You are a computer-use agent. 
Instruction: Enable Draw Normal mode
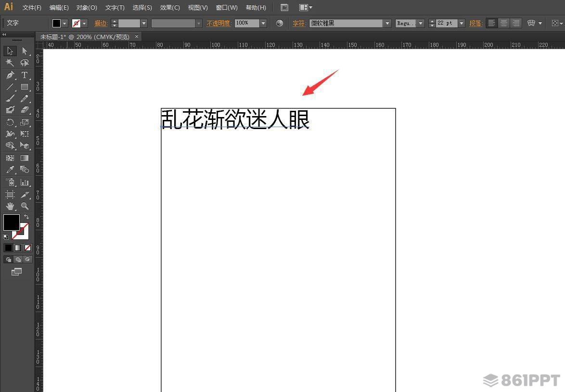pyautogui.click(x=8, y=259)
